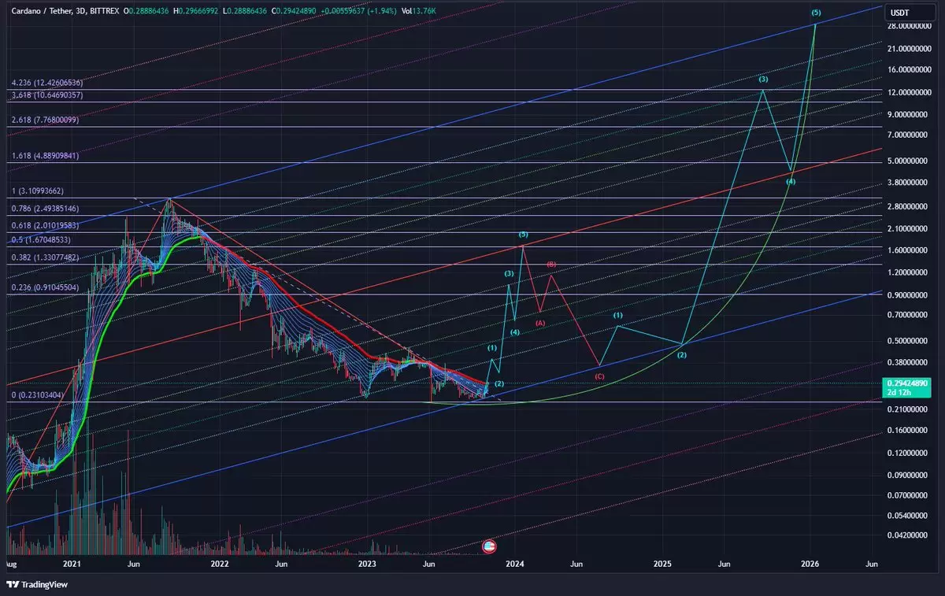The width and height of the screenshot is (945, 596).
Task: Select the 2.618 (7.76800099) Fibonacci label
Action: pos(45,120)
